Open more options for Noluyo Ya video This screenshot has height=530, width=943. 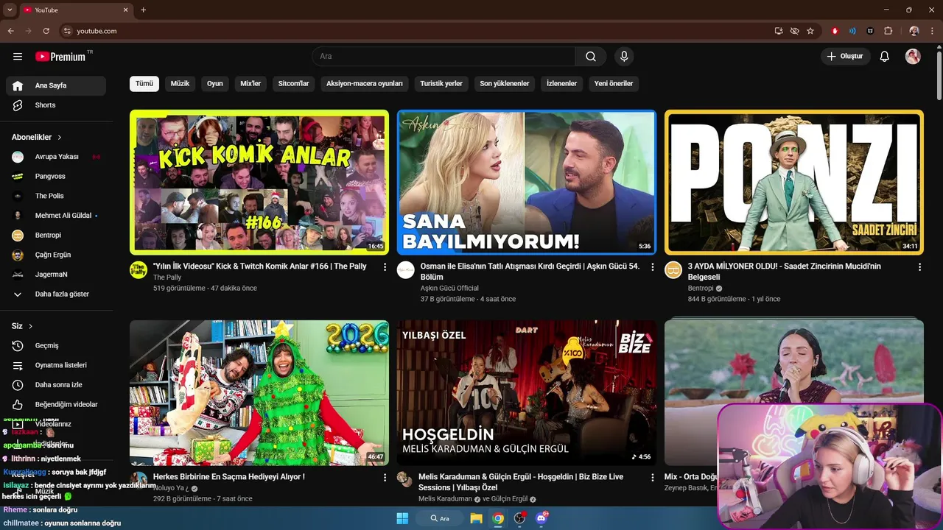point(385,478)
